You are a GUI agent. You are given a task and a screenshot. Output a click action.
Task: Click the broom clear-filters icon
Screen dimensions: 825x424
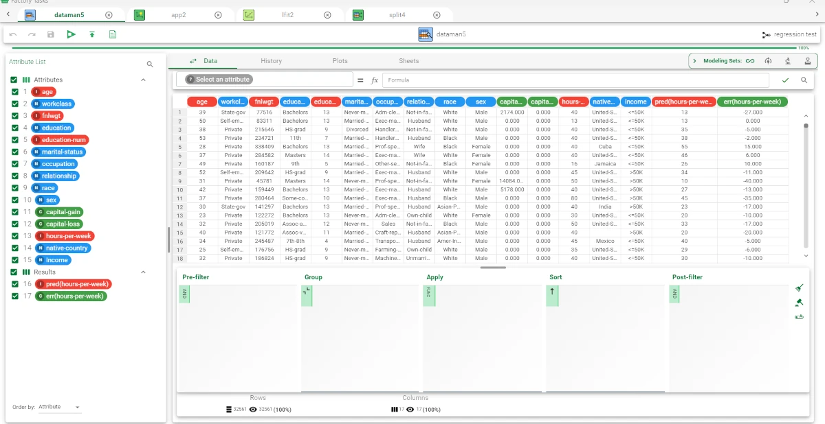coord(799,288)
